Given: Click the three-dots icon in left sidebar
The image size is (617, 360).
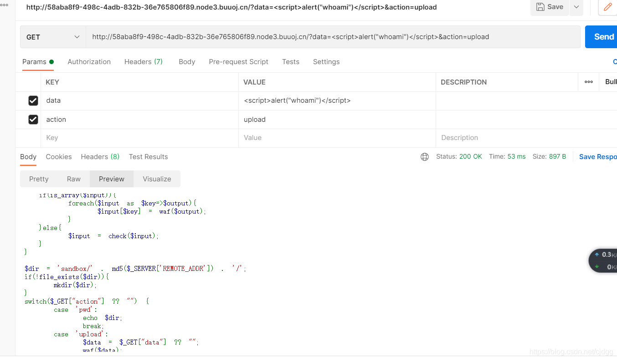Looking at the screenshot, I should 4,5.
